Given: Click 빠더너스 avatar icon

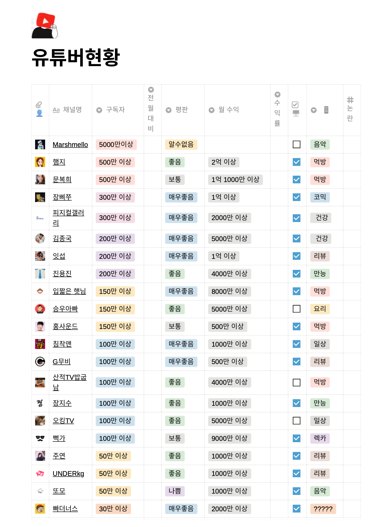Looking at the screenshot, I should (x=40, y=509).
